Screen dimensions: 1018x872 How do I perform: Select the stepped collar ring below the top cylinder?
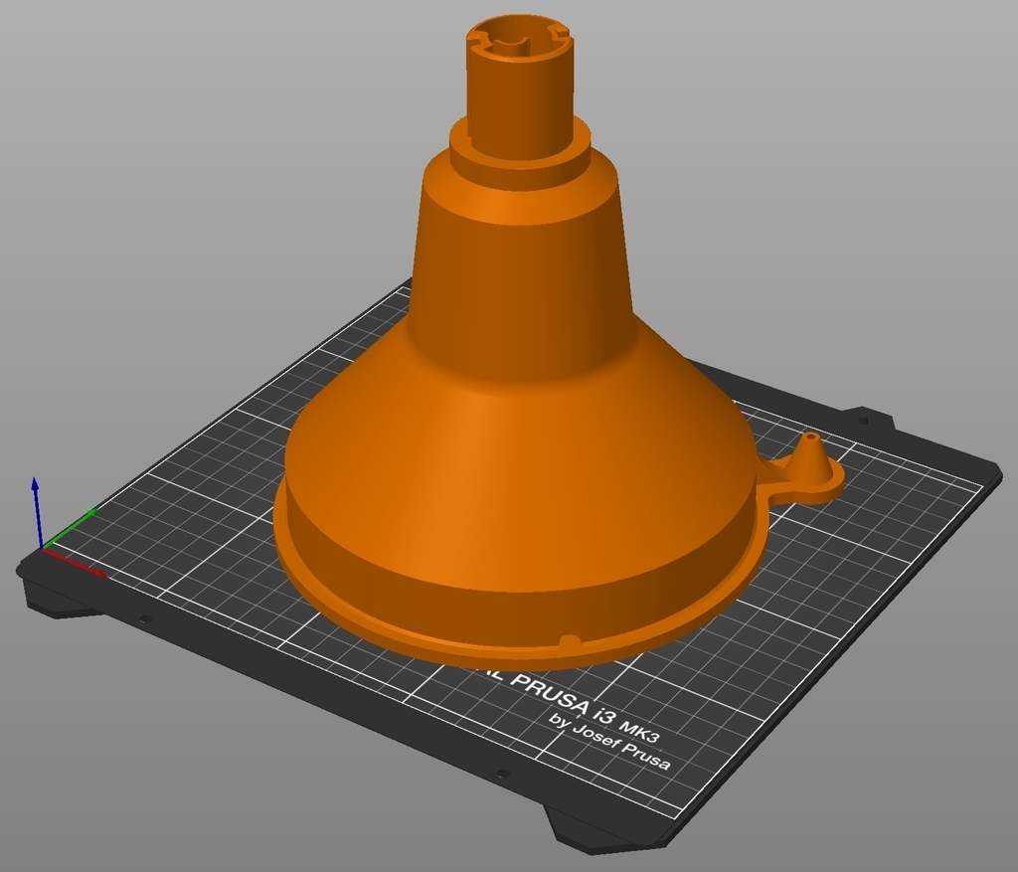pyautogui.click(x=519, y=146)
